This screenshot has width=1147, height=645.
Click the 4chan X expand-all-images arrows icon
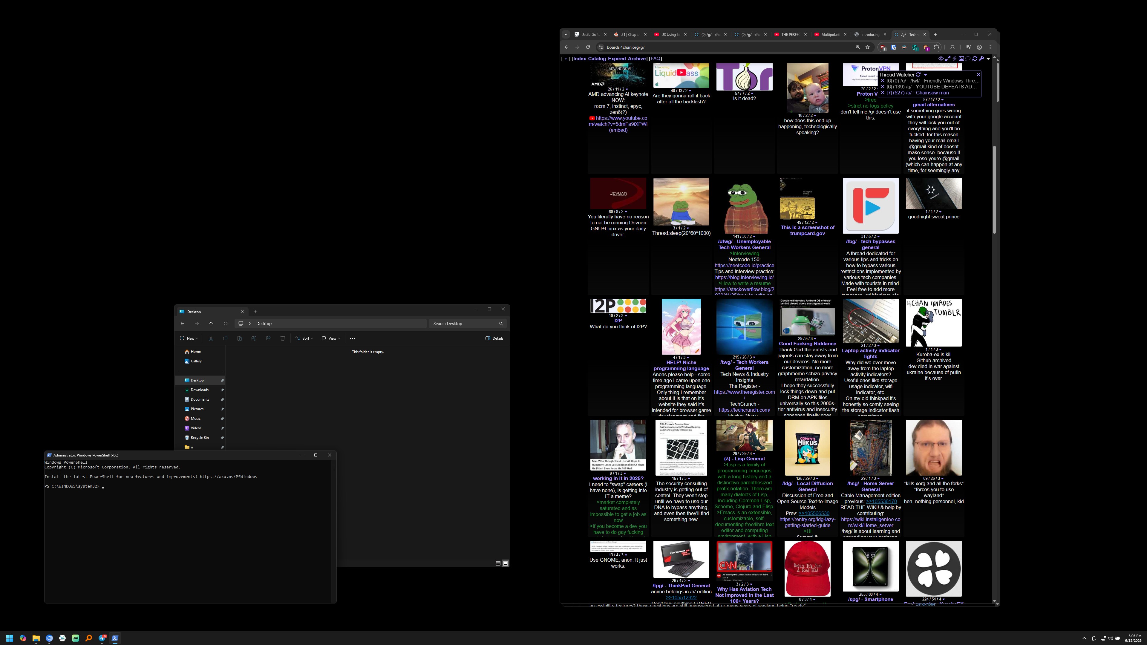coord(948,58)
